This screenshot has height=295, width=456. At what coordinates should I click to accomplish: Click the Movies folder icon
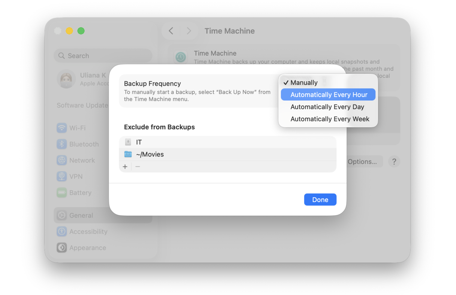click(128, 154)
